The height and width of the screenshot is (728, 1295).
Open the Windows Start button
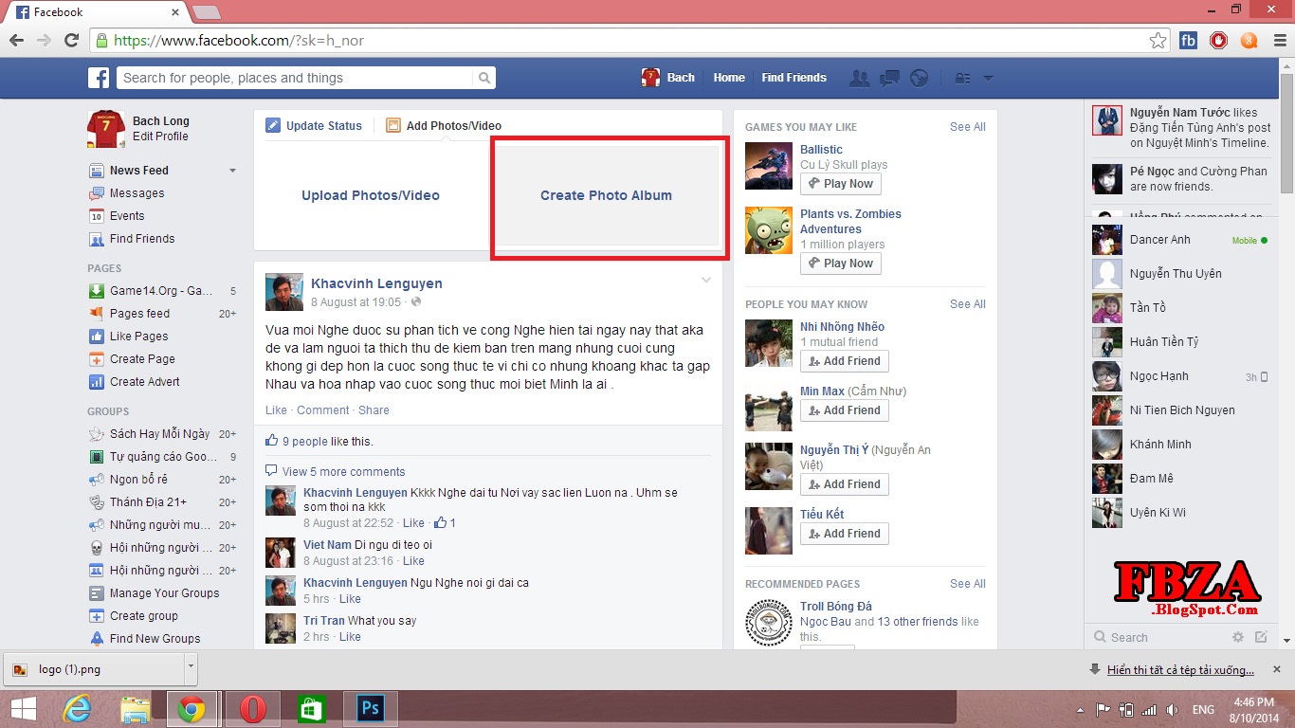23,709
